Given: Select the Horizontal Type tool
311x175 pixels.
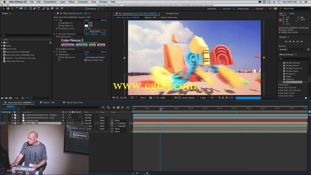Looking at the screenshot, I should click(x=38, y=9).
